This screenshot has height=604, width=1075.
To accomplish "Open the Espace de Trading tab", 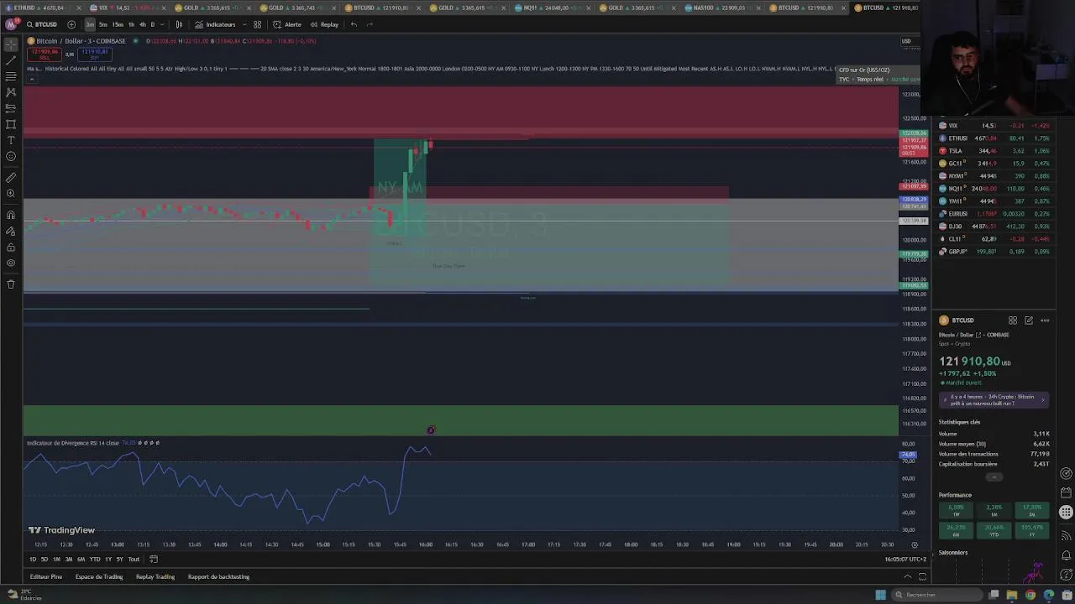I will [x=99, y=577].
